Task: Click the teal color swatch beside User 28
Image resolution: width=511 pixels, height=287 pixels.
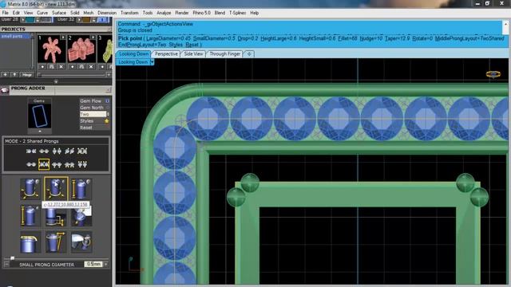Action: click(x=30, y=20)
